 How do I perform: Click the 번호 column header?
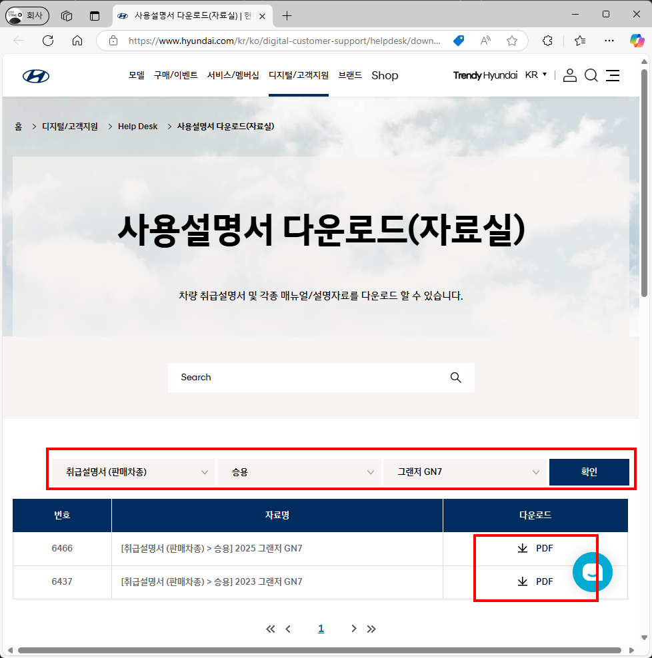(62, 515)
